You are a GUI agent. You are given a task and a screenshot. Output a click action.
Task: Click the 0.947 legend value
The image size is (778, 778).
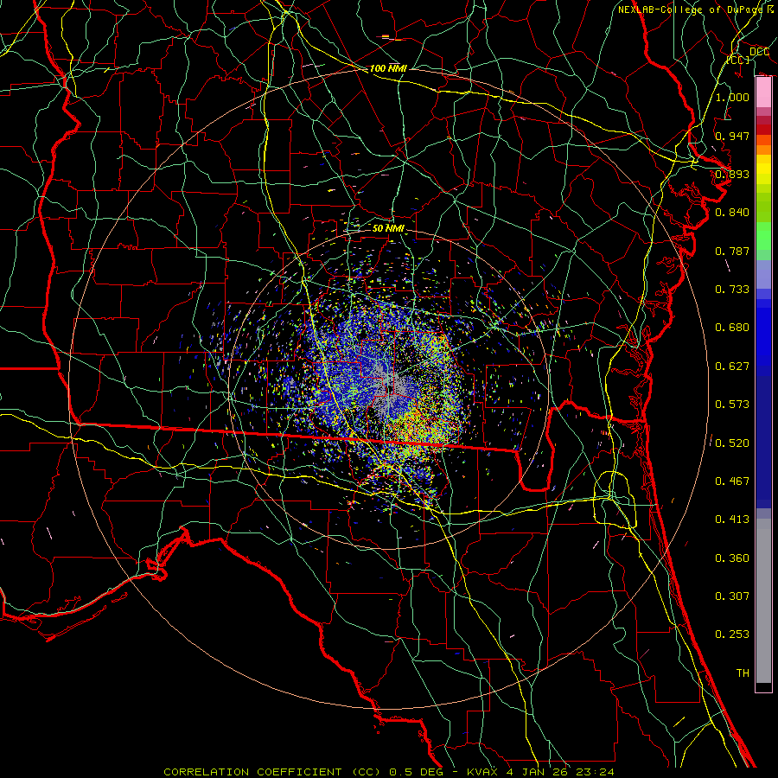point(732,136)
